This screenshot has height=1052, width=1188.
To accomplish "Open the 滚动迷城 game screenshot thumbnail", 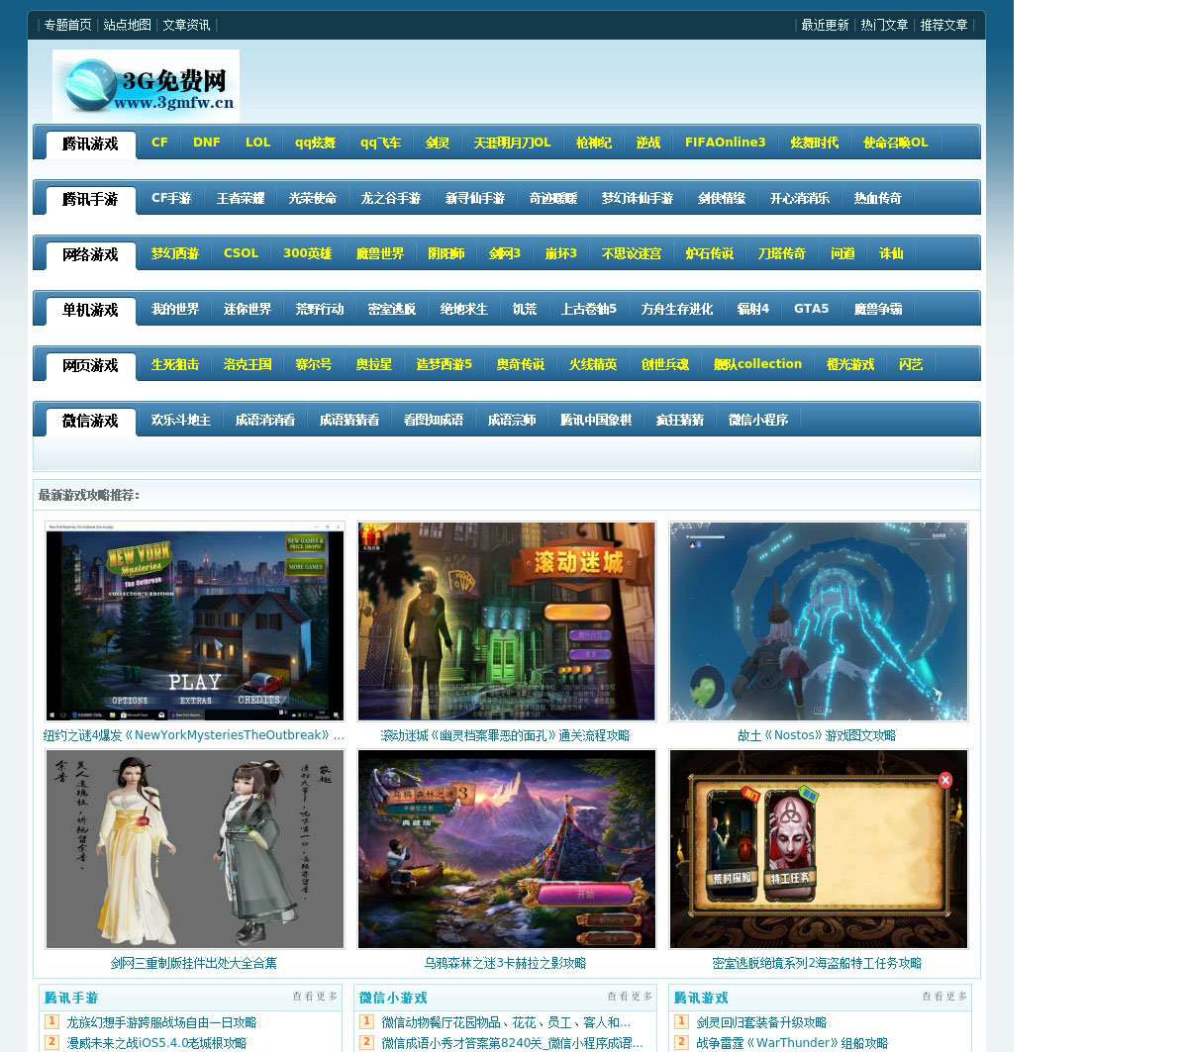I will 506,622.
